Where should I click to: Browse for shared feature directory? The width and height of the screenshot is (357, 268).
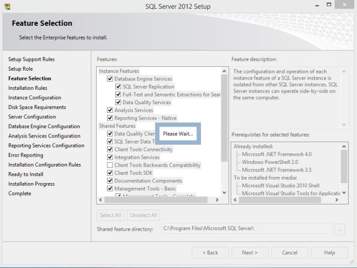340,230
